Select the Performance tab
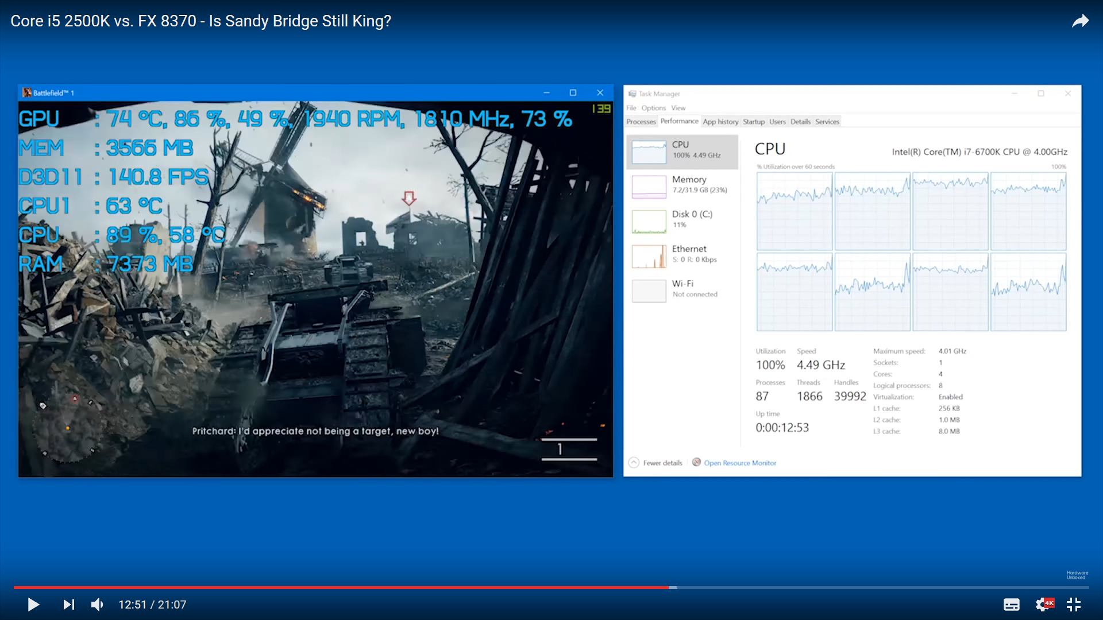This screenshot has width=1103, height=620. click(679, 121)
